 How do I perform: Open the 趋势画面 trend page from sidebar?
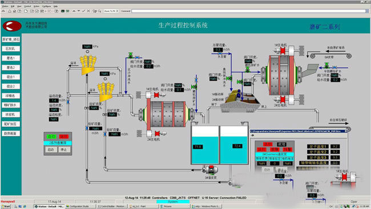pyautogui.click(x=11, y=134)
